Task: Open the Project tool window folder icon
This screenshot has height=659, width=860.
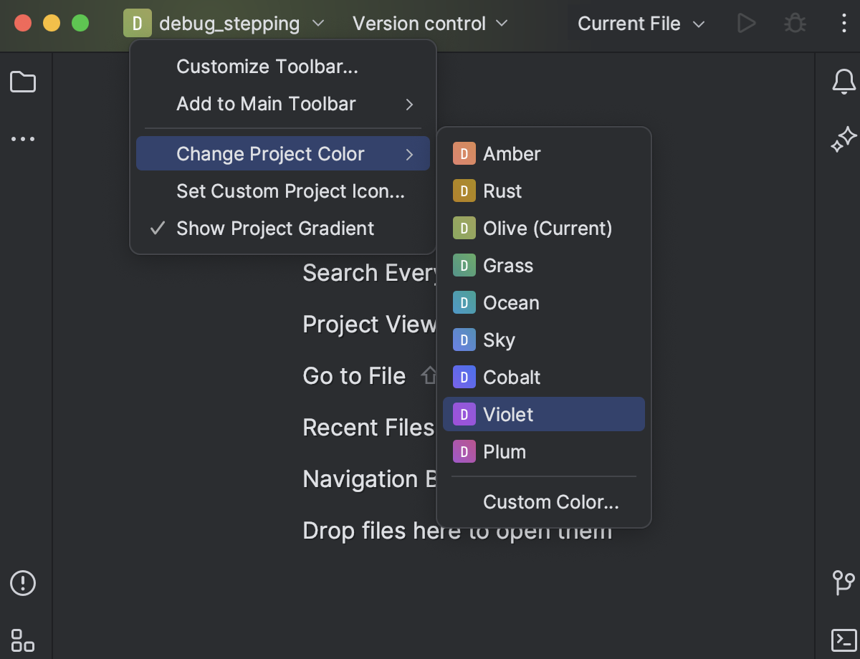Action: (24, 82)
